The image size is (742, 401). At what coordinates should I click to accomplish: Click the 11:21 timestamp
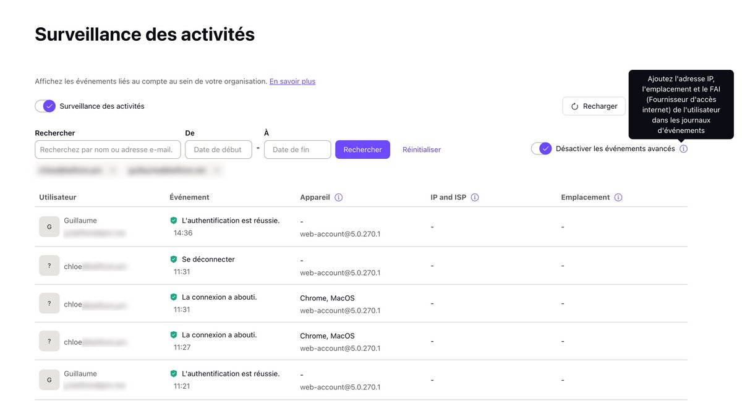(182, 387)
